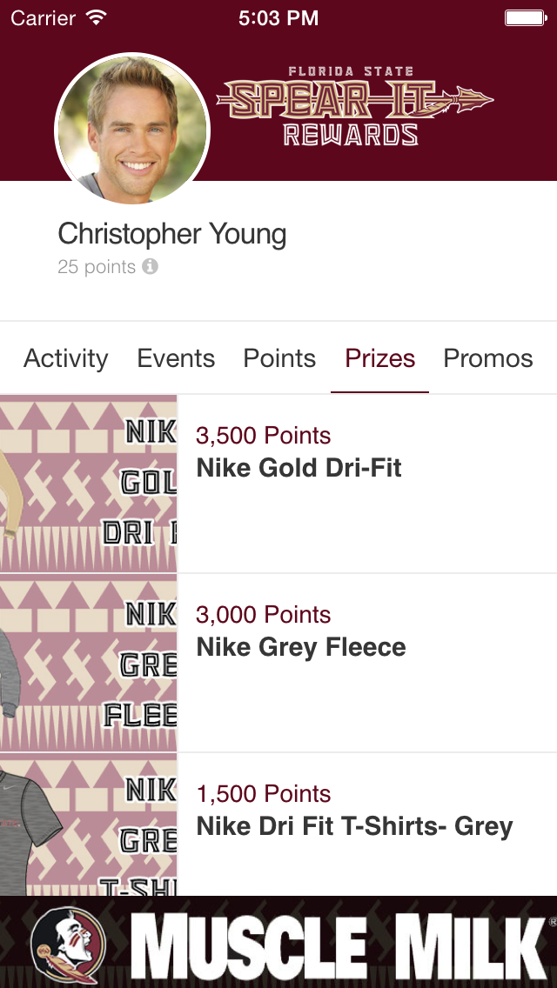Screen dimensions: 557x988
Task: Switch to the Events tab
Action: point(176,358)
